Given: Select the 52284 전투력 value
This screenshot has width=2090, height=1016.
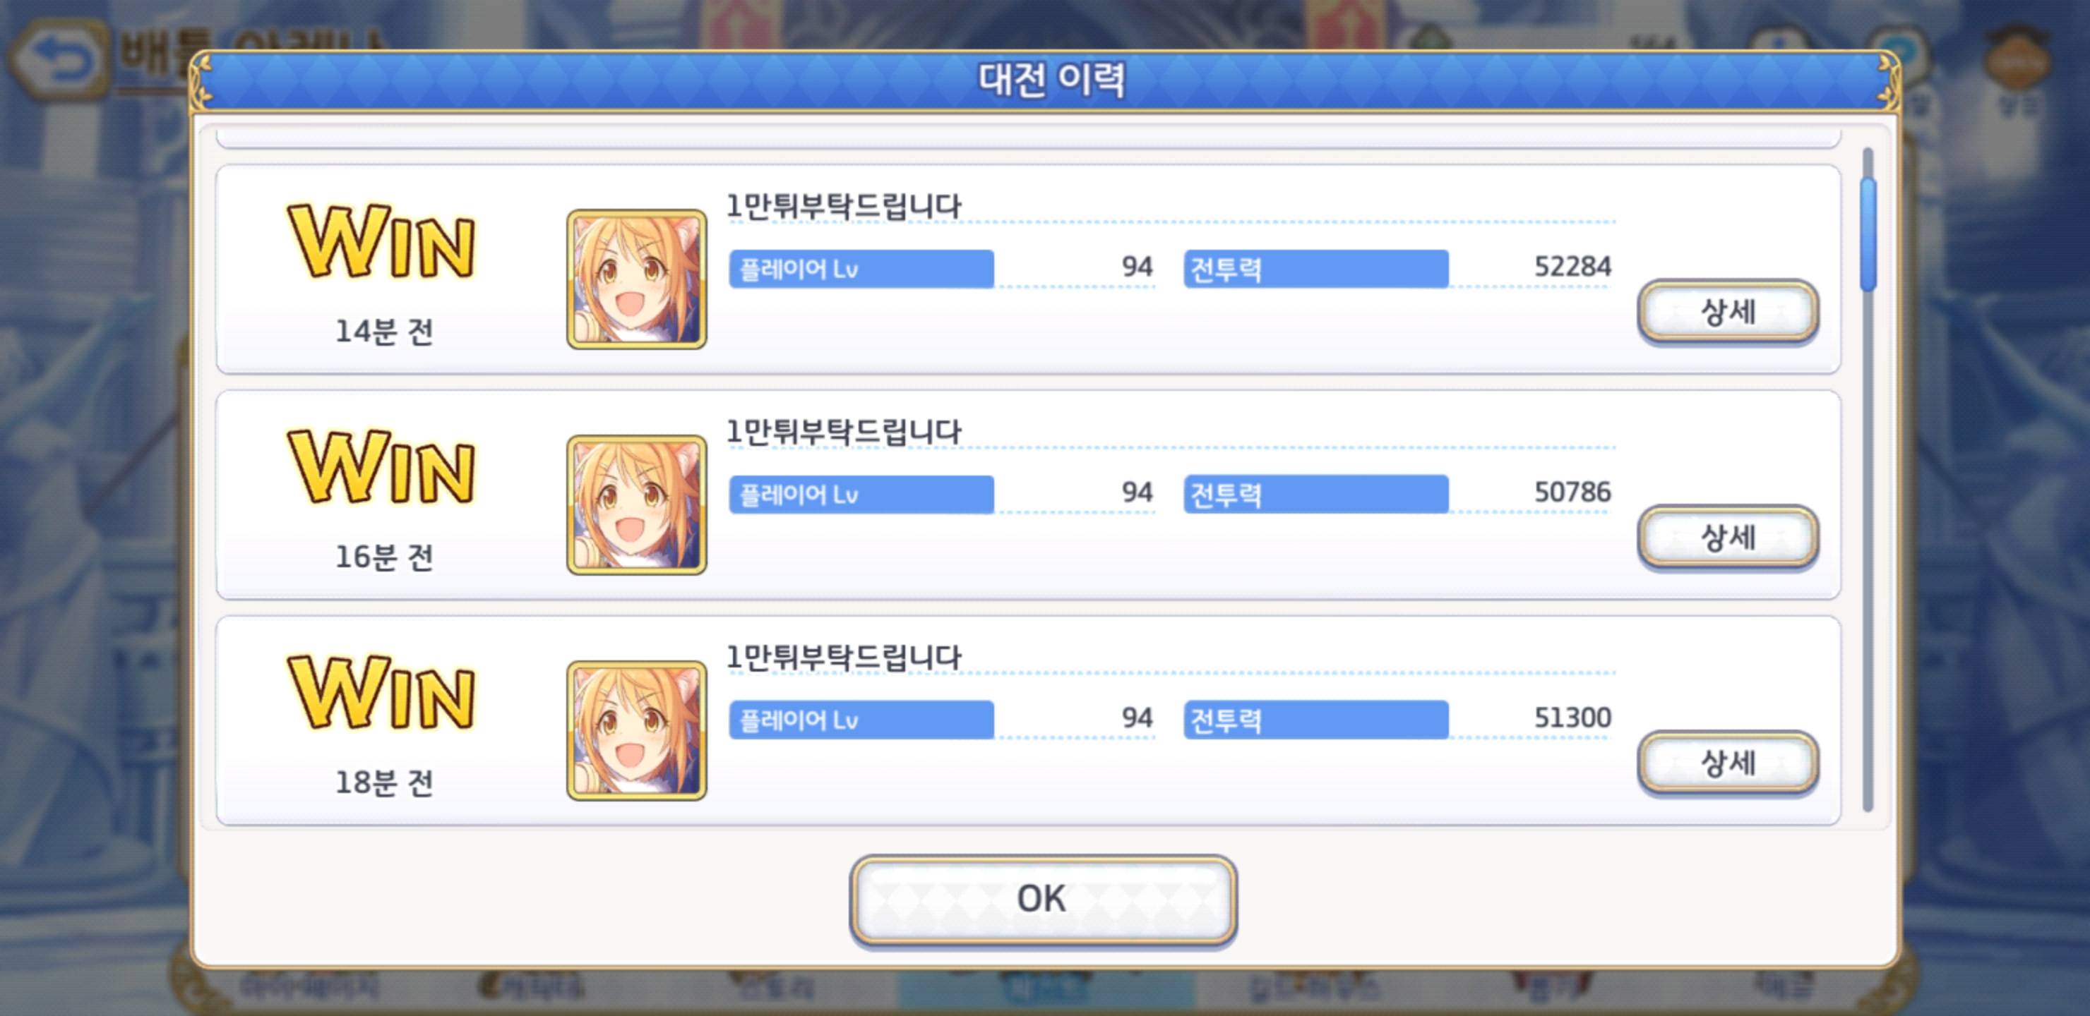Looking at the screenshot, I should tap(1572, 267).
